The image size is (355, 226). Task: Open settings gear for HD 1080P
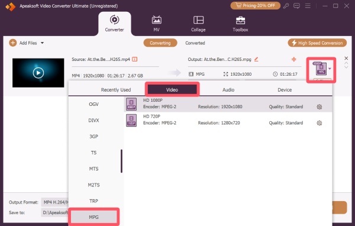point(319,106)
